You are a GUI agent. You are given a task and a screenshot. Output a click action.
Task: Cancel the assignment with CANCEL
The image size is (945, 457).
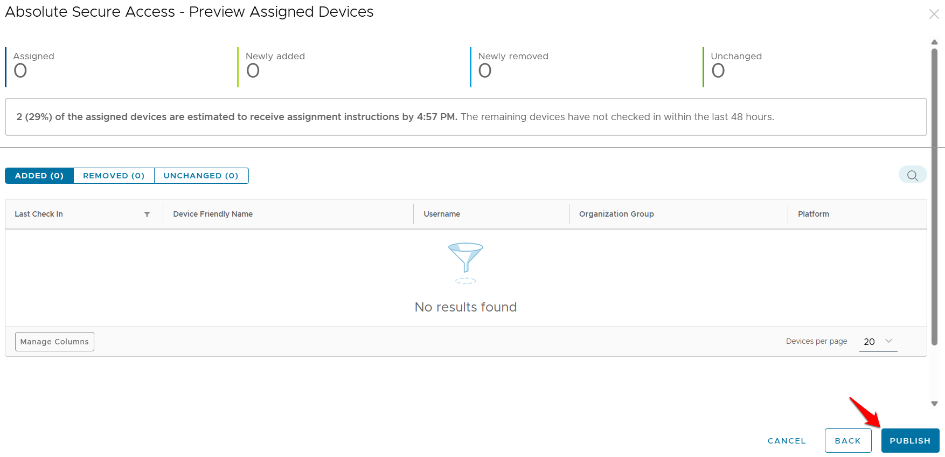787,441
